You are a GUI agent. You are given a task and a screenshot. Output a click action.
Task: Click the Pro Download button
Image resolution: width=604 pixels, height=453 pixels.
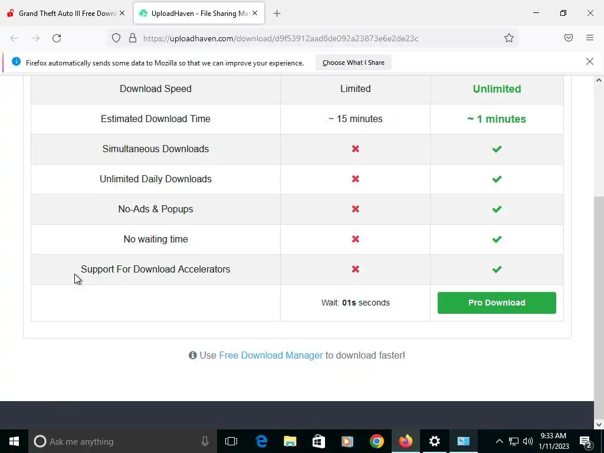point(497,303)
